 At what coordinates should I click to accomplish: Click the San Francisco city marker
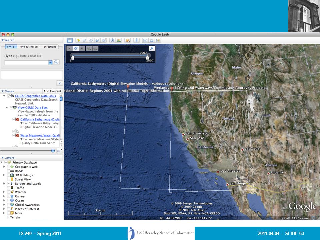(183, 134)
